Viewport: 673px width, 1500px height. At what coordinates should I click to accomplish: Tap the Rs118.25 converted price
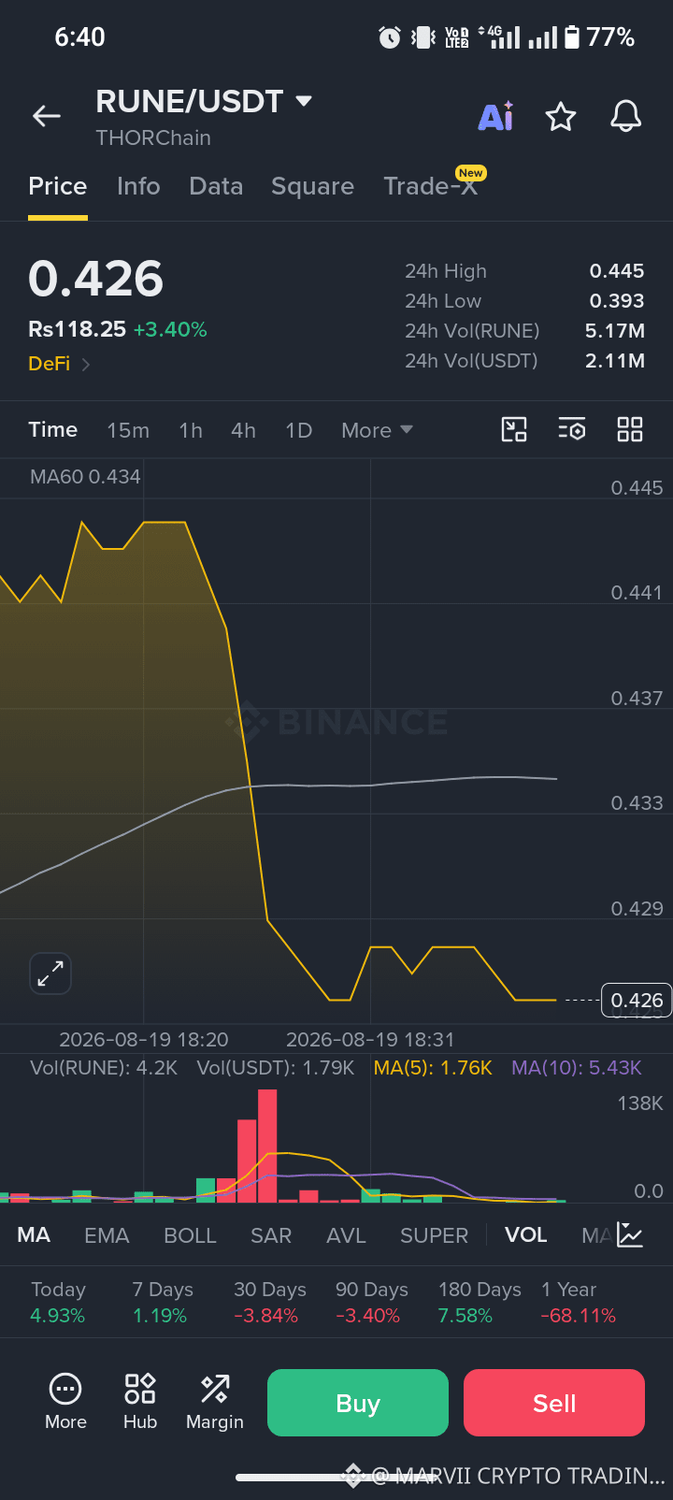pos(77,329)
